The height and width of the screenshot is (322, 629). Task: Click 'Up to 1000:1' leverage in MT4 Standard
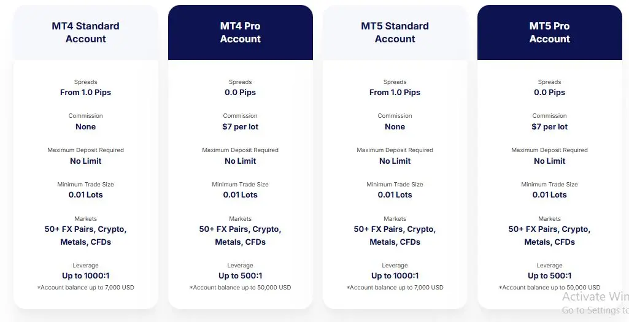[85, 276]
